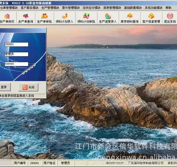177x167 pixels.
Task: Open the 生产单审批 toolbar icon
Action: (44, 18)
